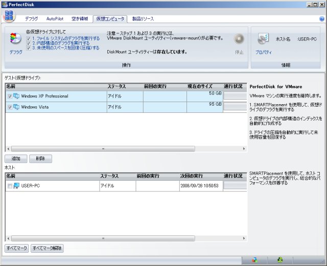Click host list scrollbar left arrow
Image resolution: width=327 pixels, height=266 pixels.
(x=8, y=238)
